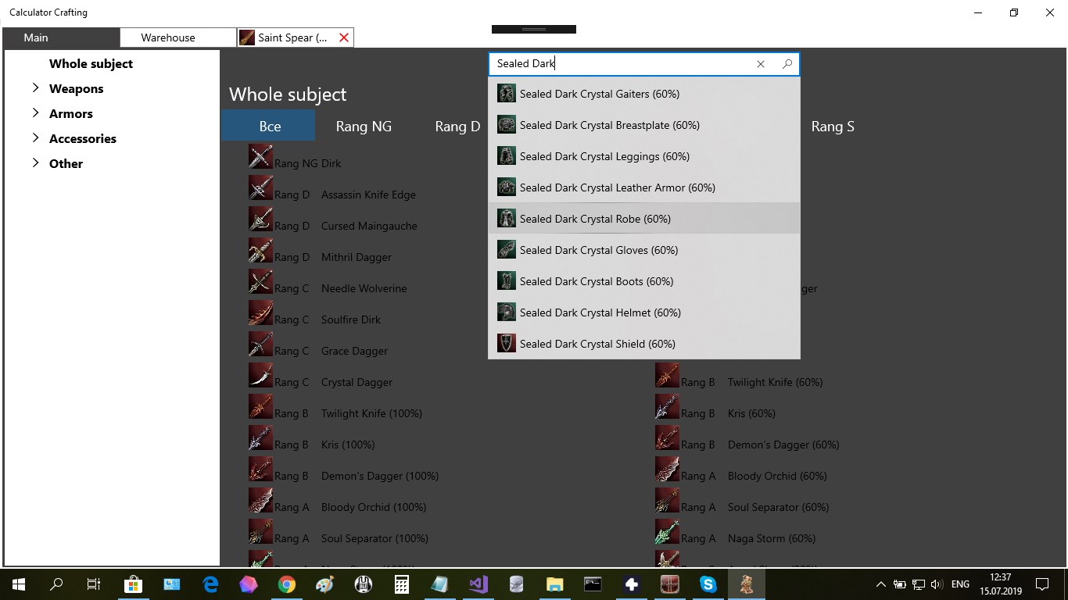This screenshot has height=600, width=1068.
Task: Click the Mithril Dagger item icon
Action: (x=260, y=250)
